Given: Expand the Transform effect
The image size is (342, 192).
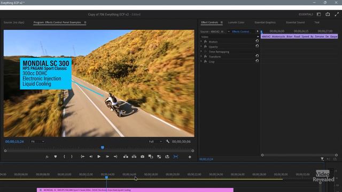Looking at the screenshot, I should click(201, 57).
